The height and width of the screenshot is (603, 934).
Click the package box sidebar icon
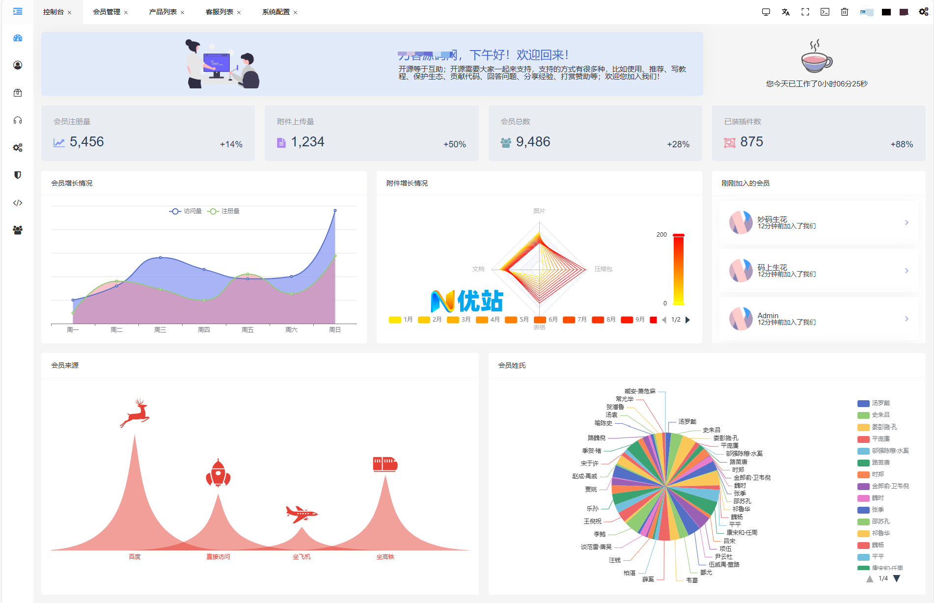pyautogui.click(x=18, y=93)
